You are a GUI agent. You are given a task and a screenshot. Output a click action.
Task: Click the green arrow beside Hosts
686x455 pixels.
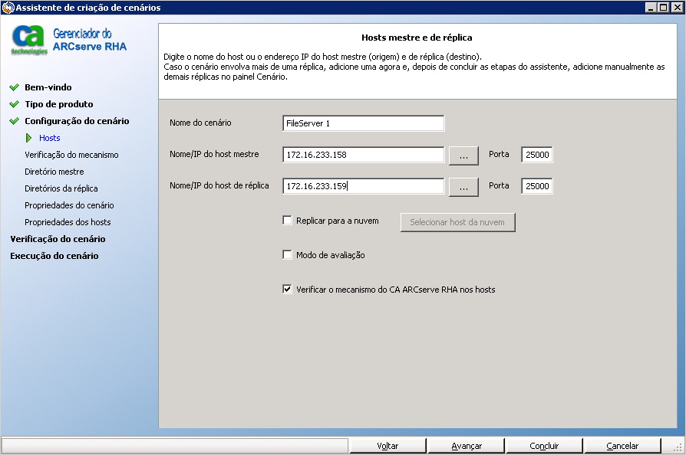click(x=29, y=138)
